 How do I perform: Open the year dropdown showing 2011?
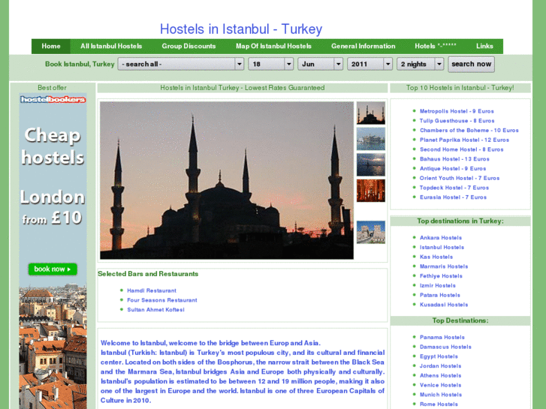click(370, 64)
